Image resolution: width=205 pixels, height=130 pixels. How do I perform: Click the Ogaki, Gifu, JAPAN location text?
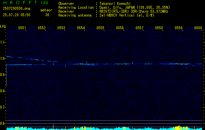point(135,7)
